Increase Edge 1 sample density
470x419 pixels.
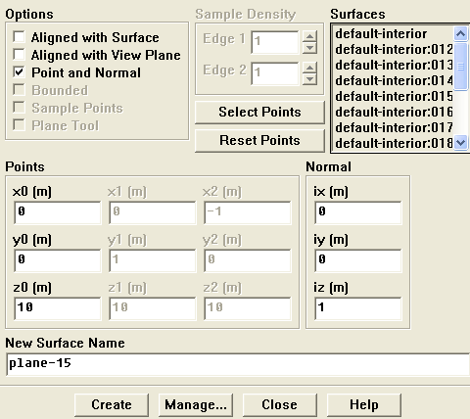coord(309,36)
